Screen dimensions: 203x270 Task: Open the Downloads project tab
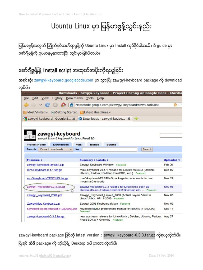tap(61, 144)
